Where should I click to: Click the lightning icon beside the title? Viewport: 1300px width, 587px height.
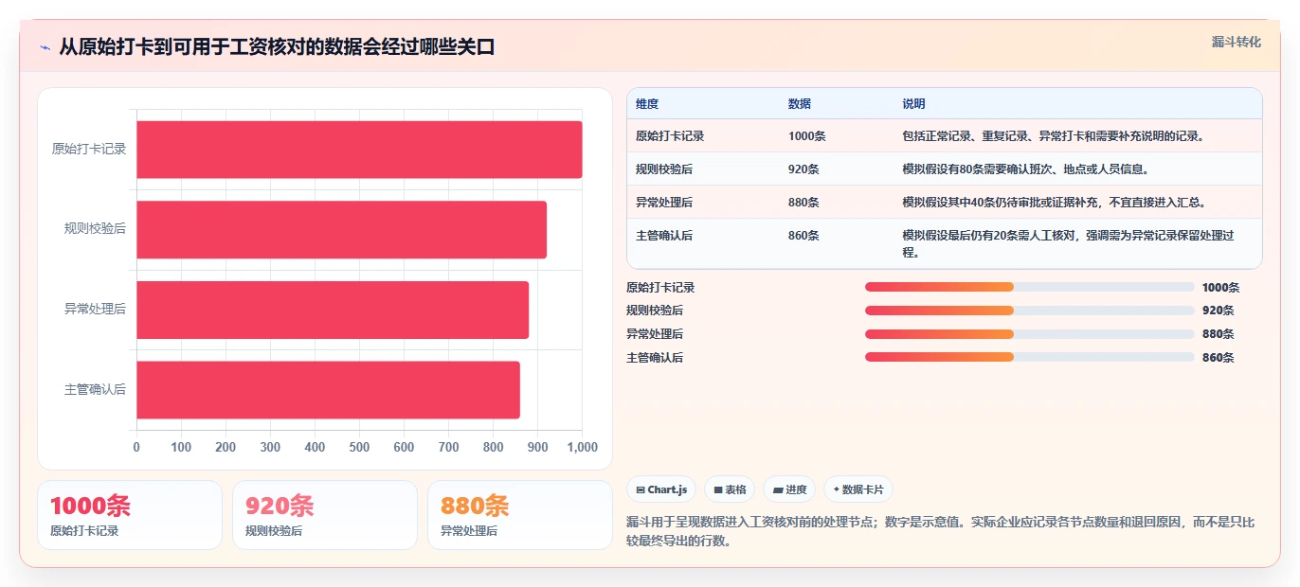click(45, 47)
